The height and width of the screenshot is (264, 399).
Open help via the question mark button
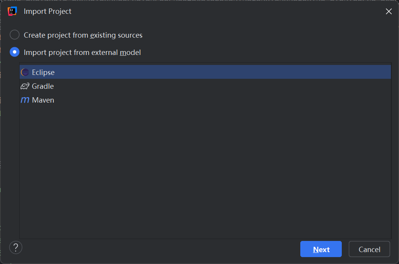tap(16, 247)
